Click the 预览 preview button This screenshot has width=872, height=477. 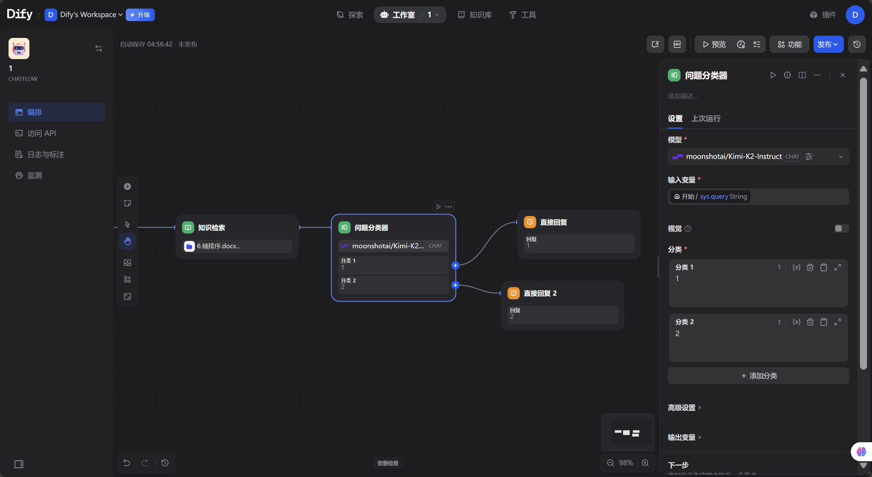click(x=714, y=44)
